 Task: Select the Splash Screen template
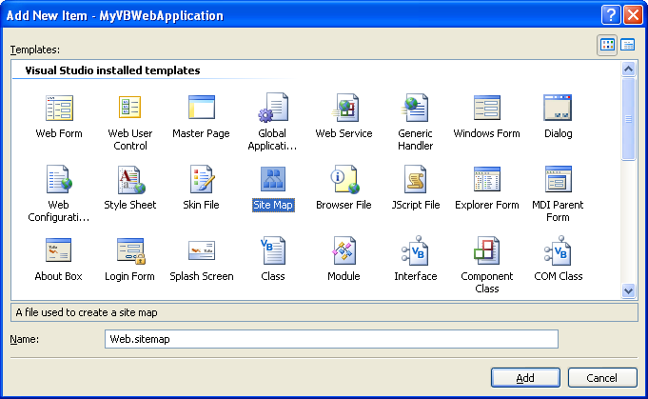click(x=201, y=251)
